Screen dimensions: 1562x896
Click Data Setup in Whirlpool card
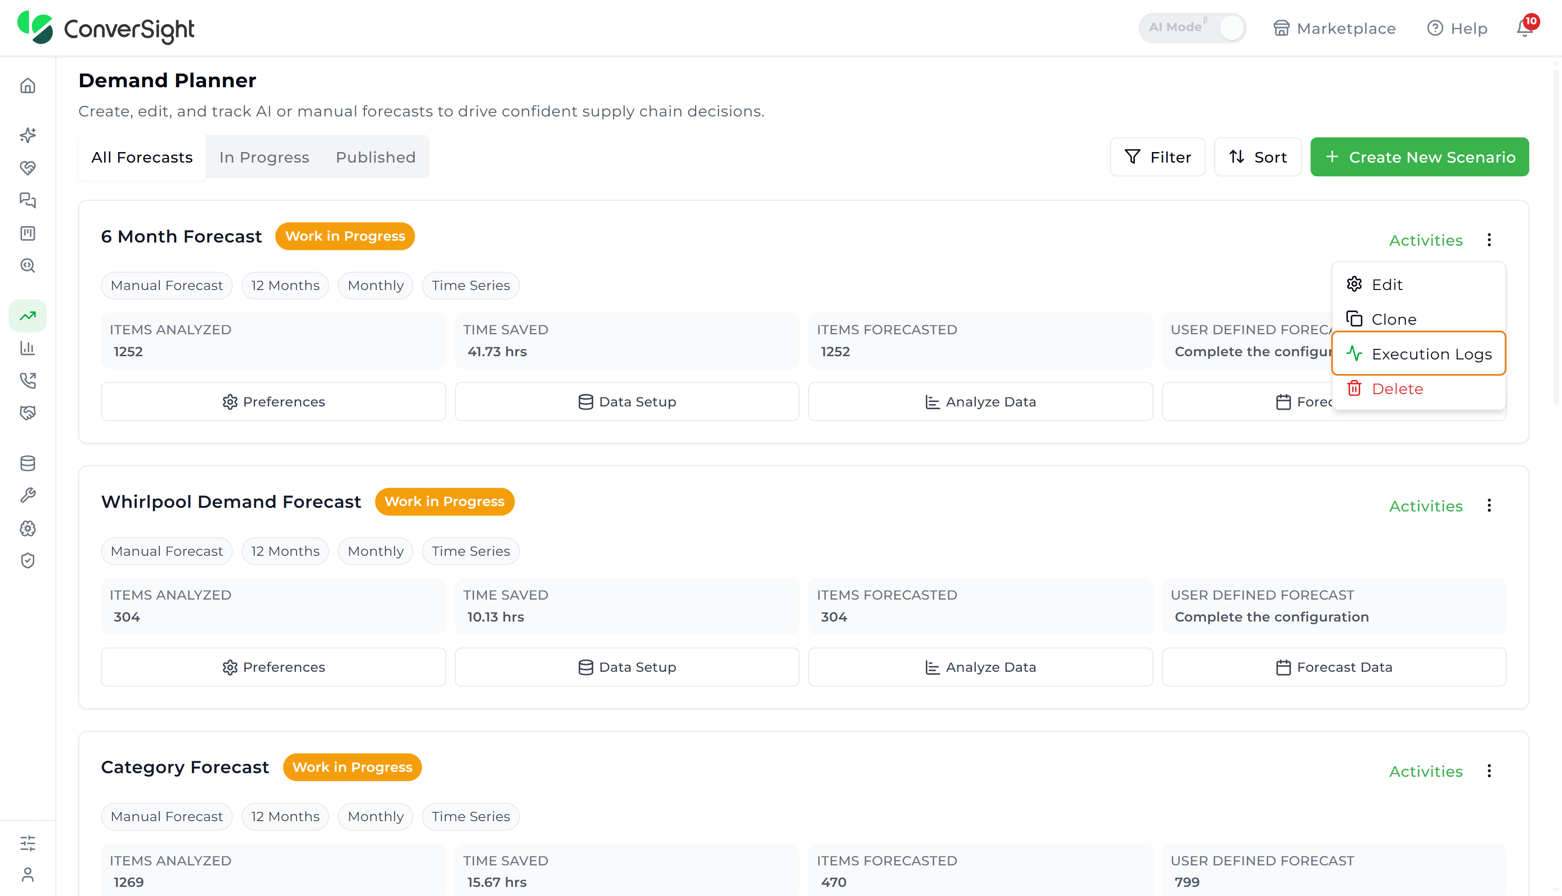(x=627, y=667)
